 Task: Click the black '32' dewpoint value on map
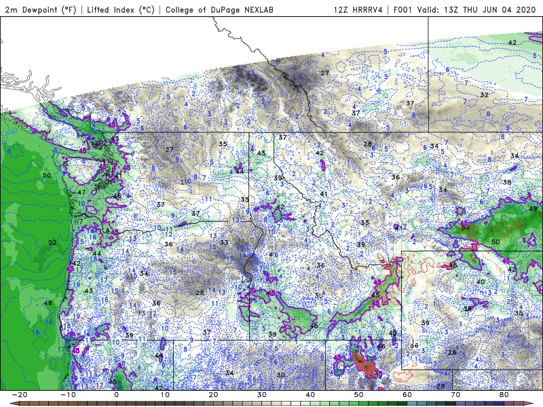click(x=484, y=95)
